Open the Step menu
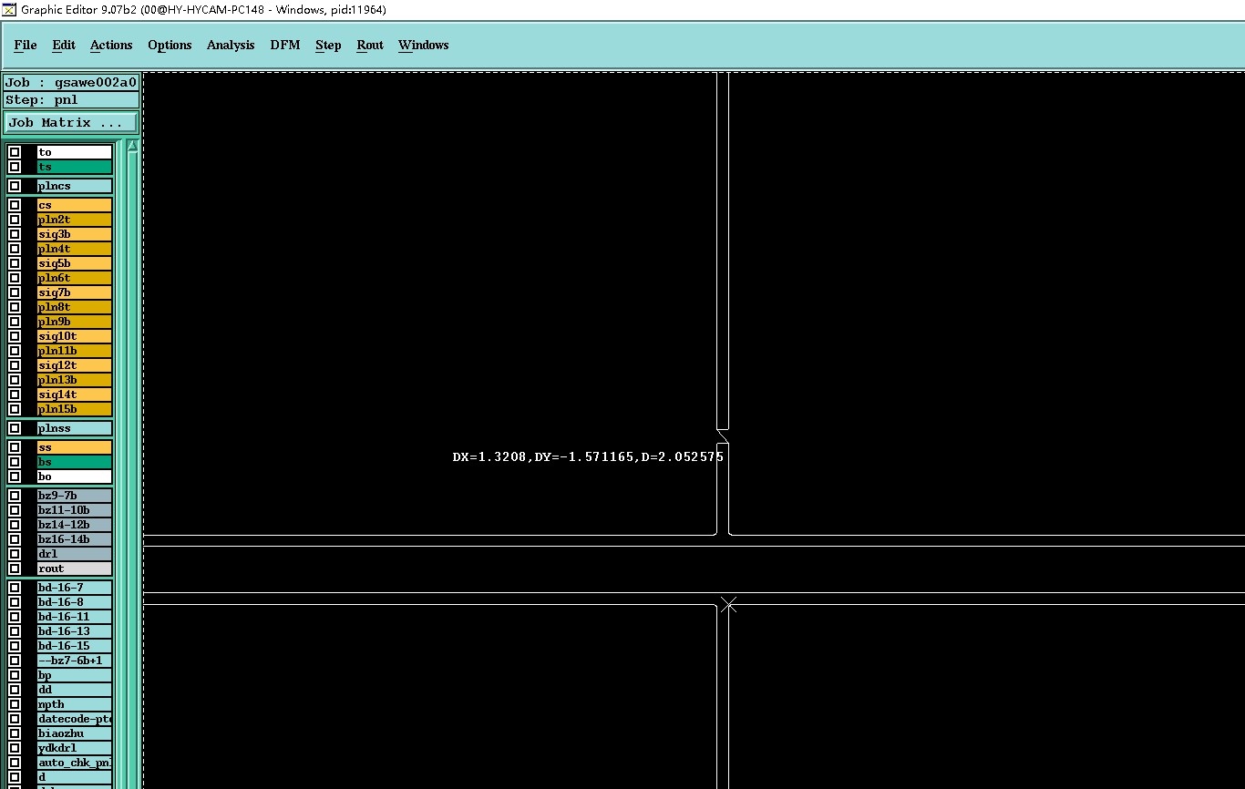1245x789 pixels. [328, 45]
